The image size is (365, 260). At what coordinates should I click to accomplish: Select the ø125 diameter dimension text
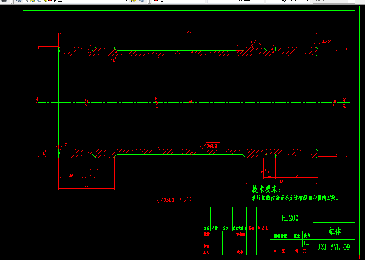(x=334, y=103)
